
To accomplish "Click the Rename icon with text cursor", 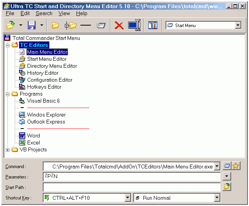I will [134, 25].
